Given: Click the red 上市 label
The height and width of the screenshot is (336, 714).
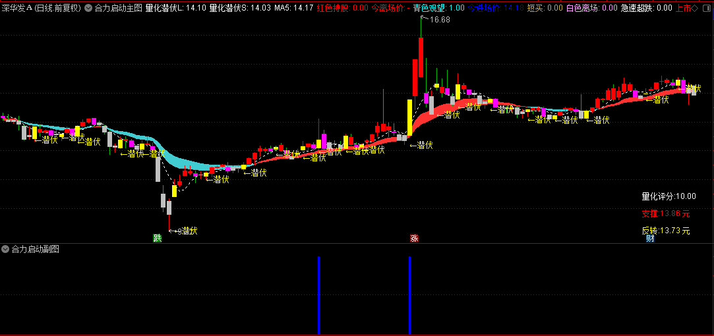Looking at the screenshot, I should (x=683, y=8).
